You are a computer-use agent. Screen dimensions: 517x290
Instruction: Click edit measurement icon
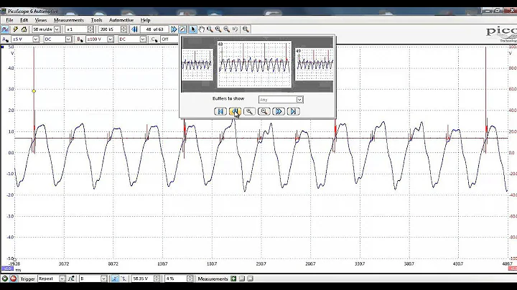pyautogui.click(x=242, y=279)
